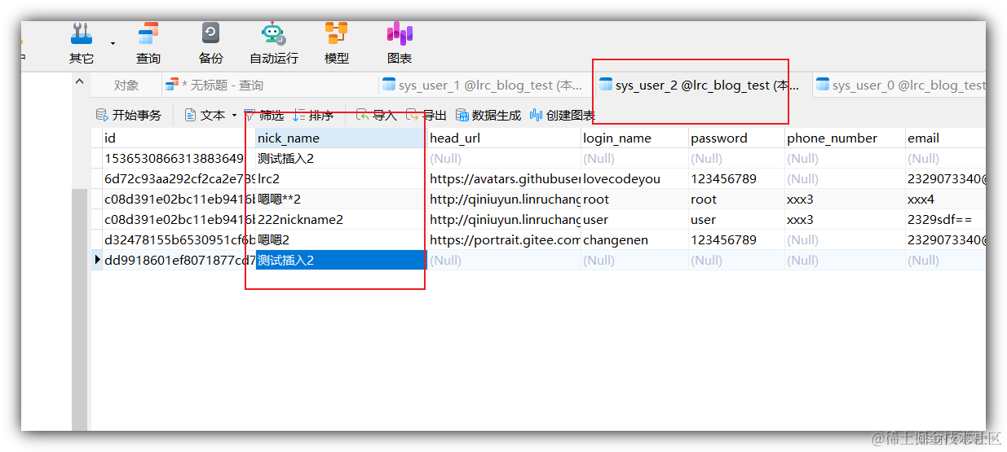Select the login_name cell changenen

click(634, 239)
